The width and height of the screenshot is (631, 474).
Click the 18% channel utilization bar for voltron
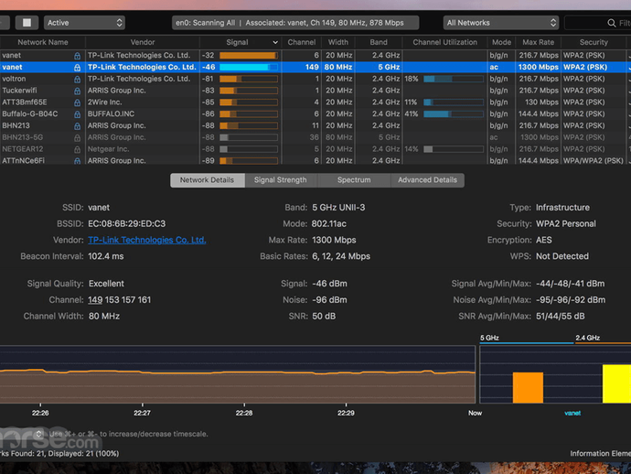454,79
